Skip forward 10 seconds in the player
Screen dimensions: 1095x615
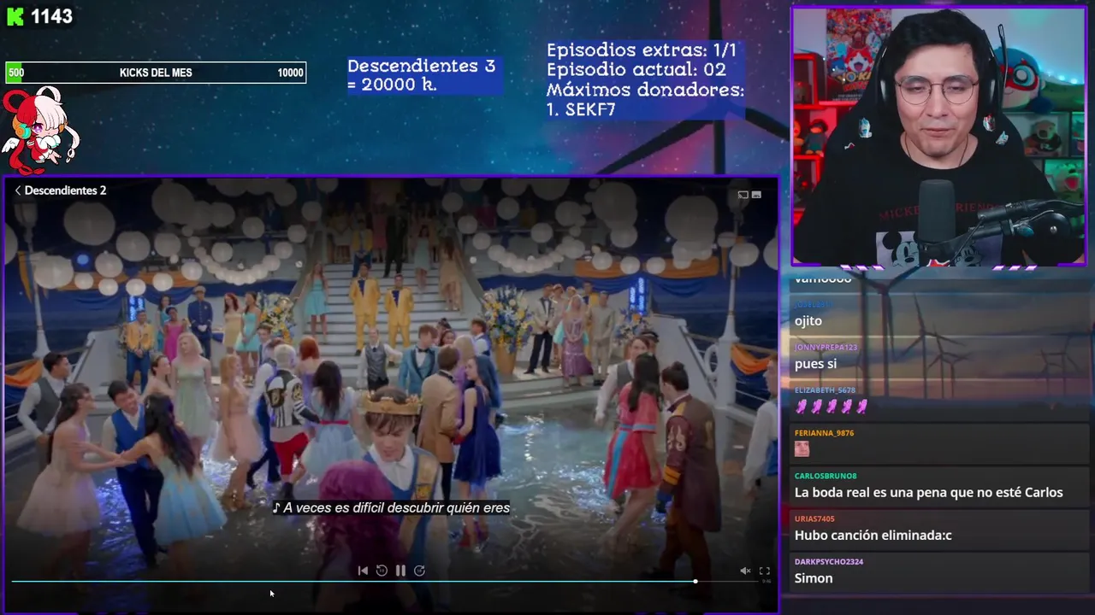click(419, 571)
